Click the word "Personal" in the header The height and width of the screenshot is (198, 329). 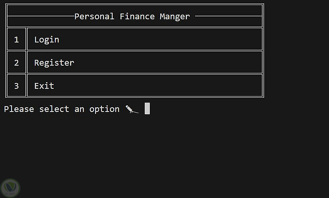tap(94, 17)
